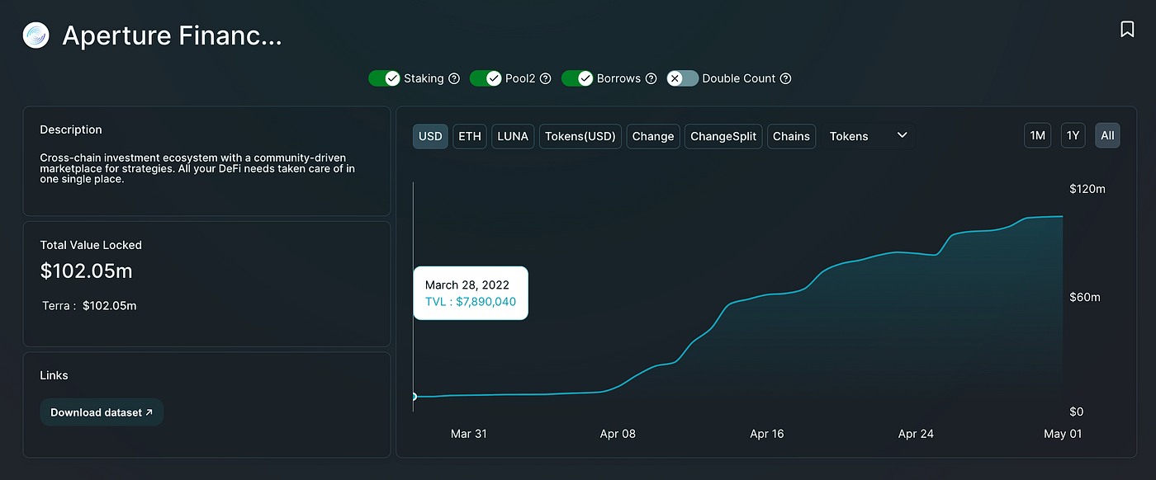Set time range to 1Y
Viewport: 1156px width, 480px height.
pos(1073,135)
